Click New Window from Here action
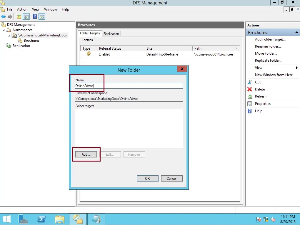300x225 pixels. click(274, 75)
